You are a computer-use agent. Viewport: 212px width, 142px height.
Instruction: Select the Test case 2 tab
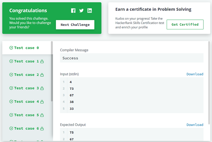click(27, 75)
